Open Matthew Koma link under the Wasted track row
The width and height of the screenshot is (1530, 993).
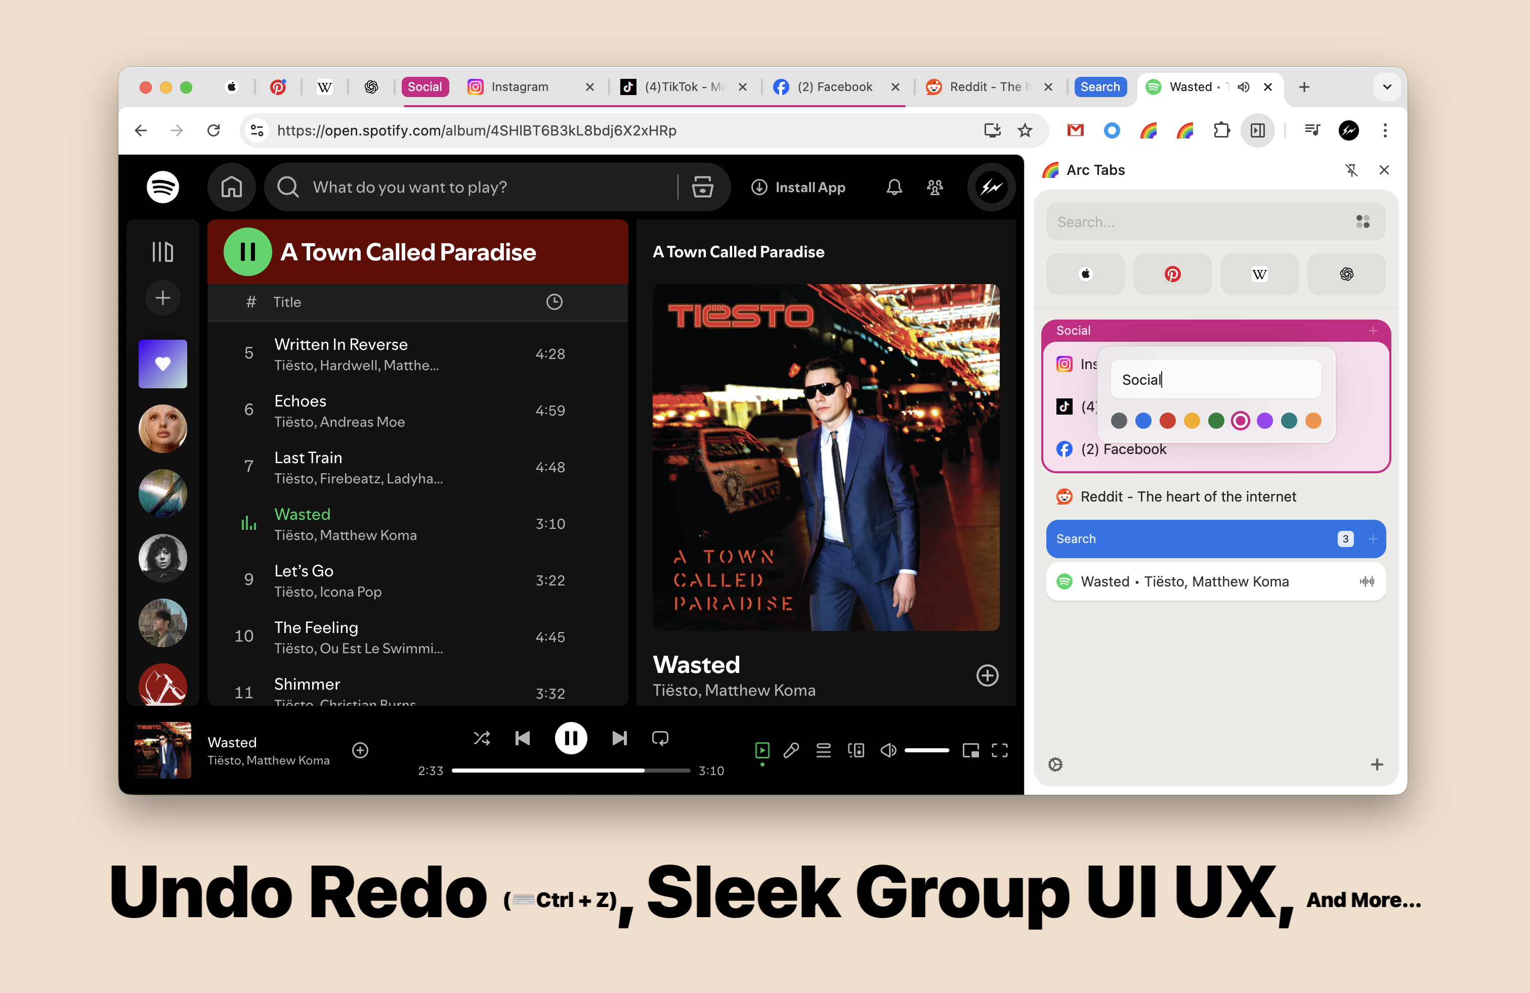(368, 535)
